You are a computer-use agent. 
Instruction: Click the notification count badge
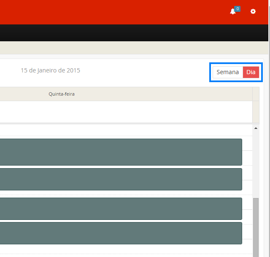(x=237, y=8)
